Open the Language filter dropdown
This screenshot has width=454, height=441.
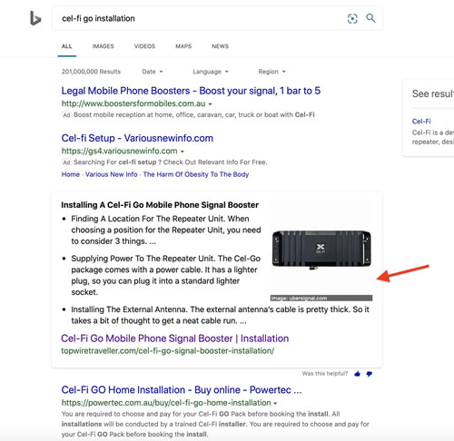click(211, 72)
